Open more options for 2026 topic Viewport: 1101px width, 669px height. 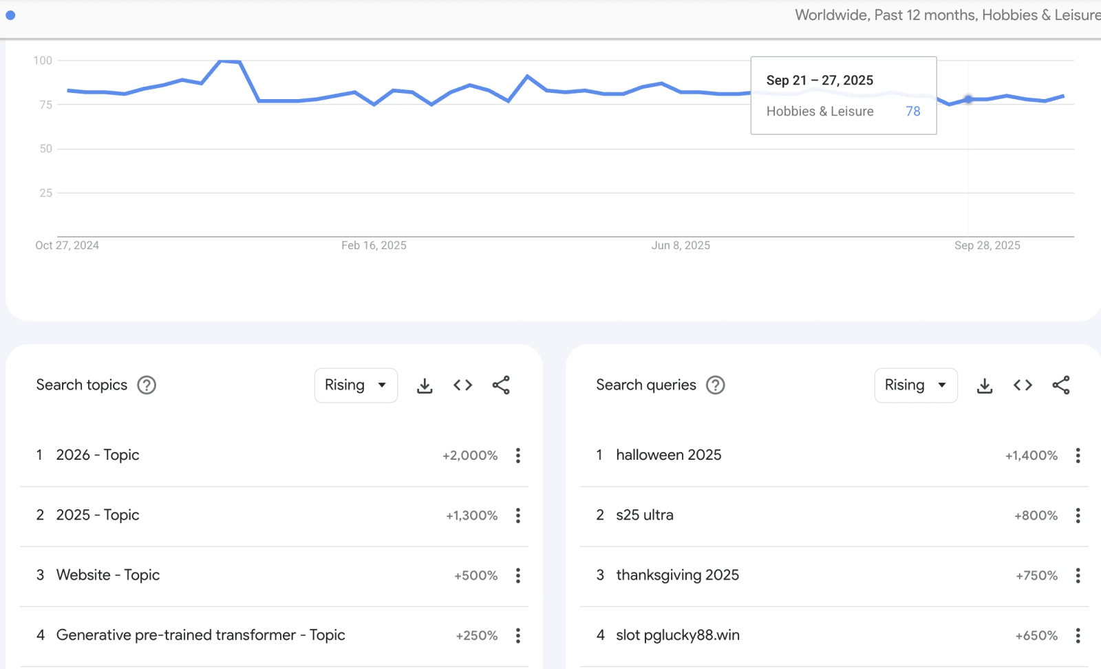(518, 456)
